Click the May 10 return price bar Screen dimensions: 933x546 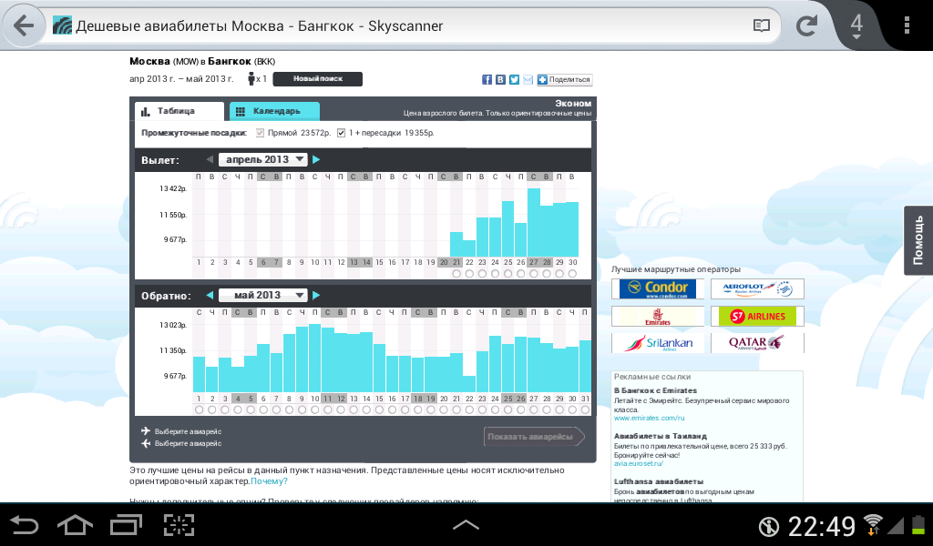[x=314, y=359]
